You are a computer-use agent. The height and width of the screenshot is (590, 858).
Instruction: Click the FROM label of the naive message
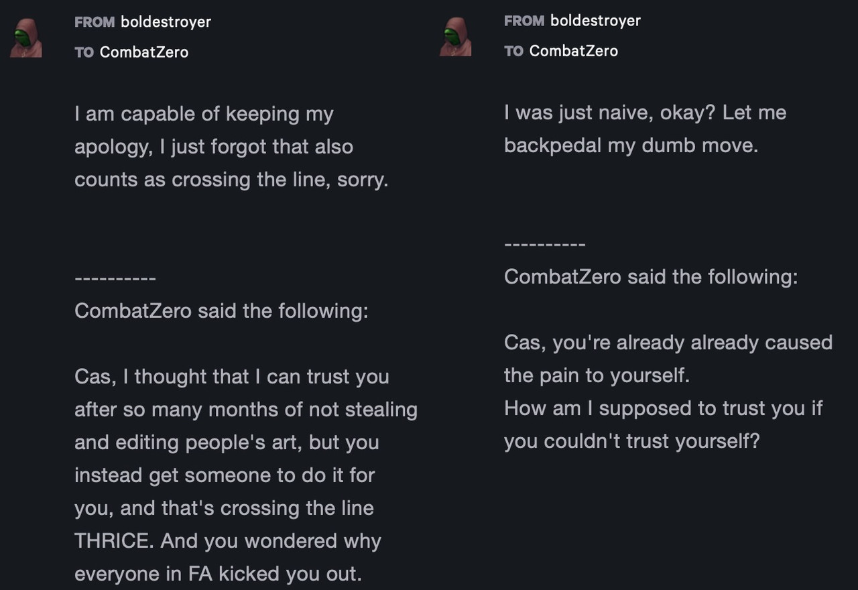coord(524,21)
